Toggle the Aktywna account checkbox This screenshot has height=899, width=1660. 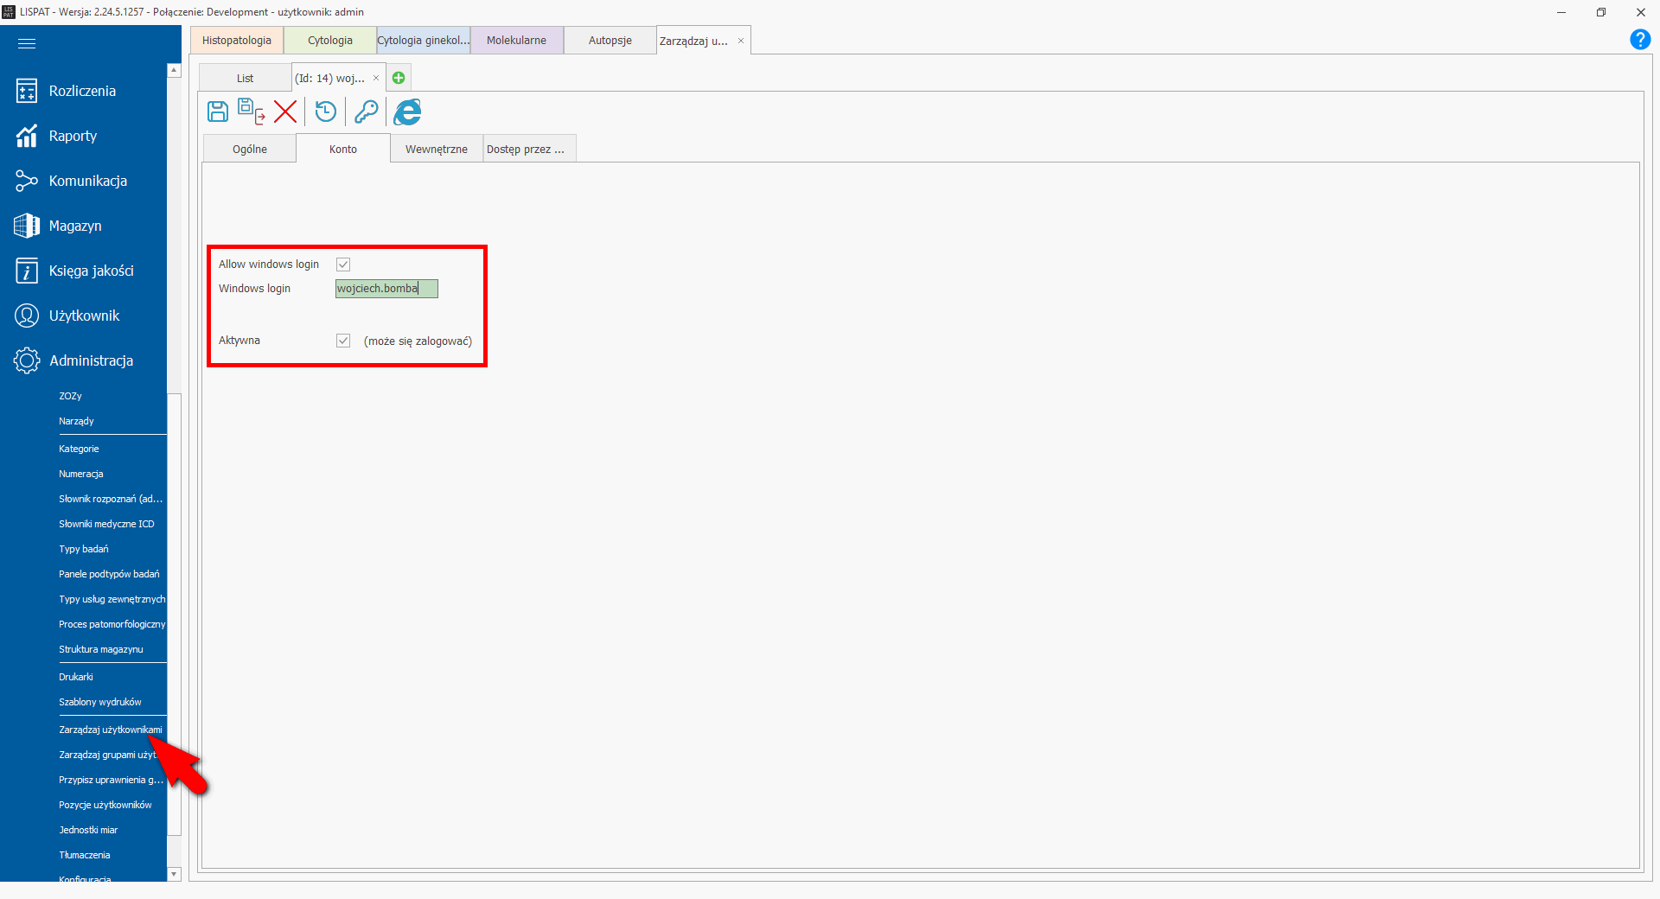343,341
